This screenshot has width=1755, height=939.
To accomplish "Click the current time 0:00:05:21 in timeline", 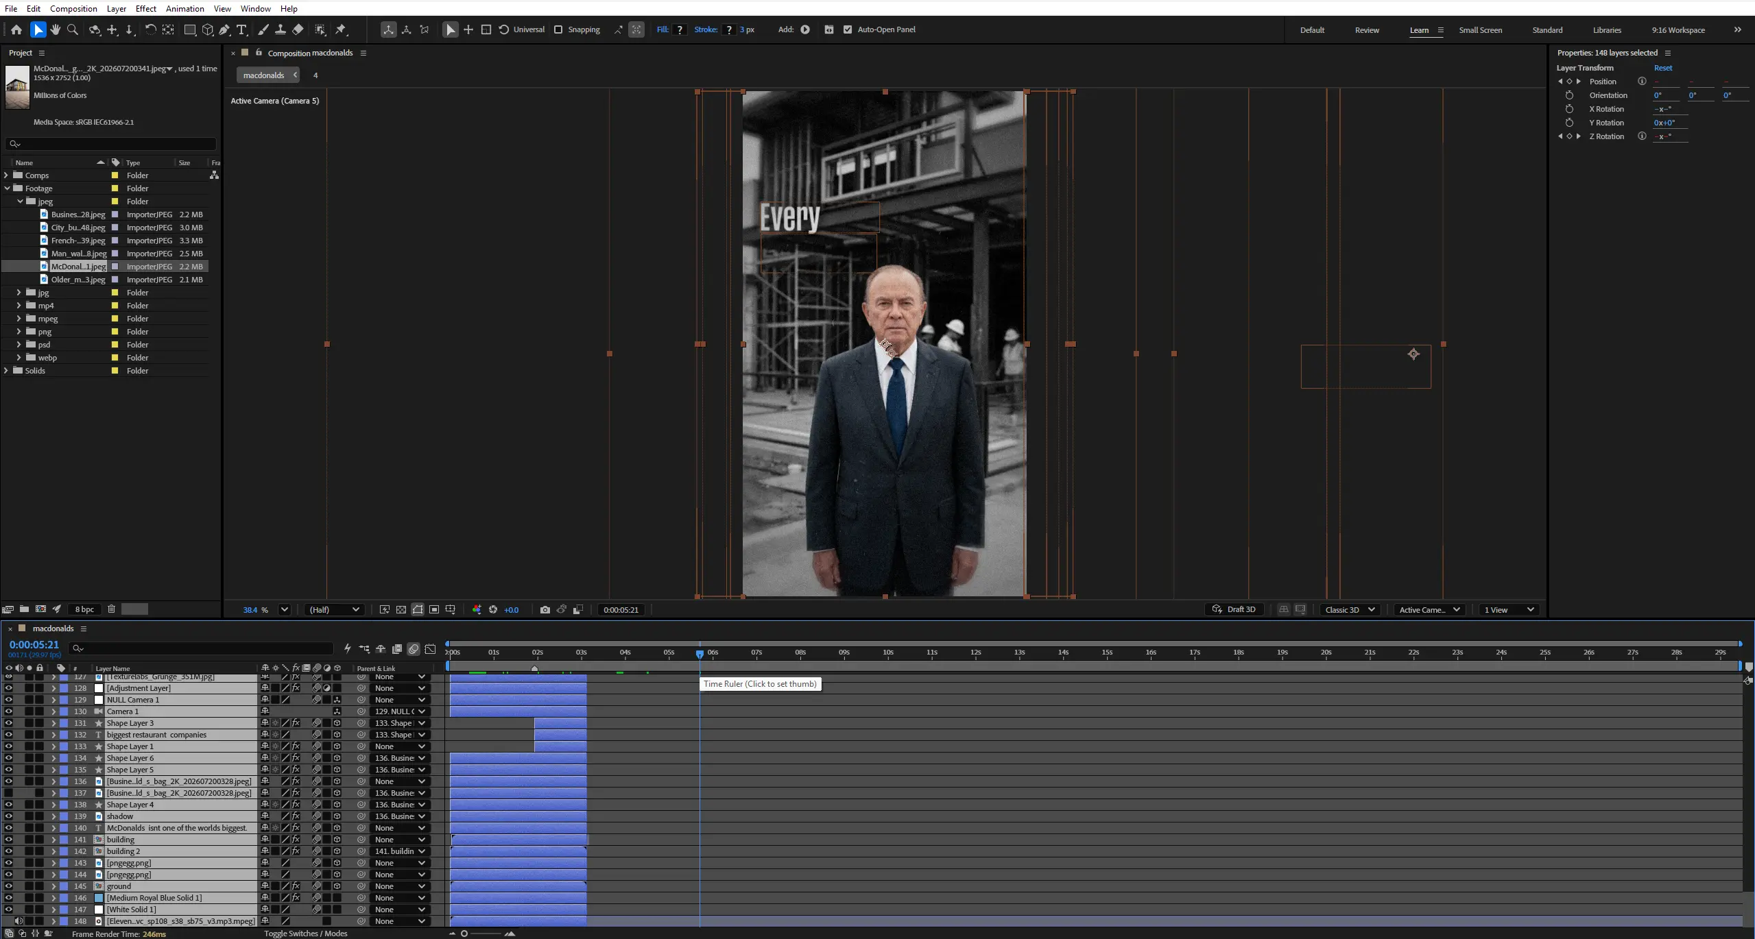I will point(34,645).
